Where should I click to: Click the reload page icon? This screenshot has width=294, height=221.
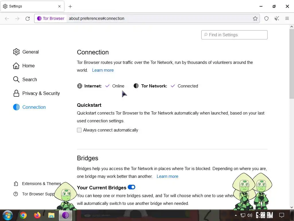(28, 18)
